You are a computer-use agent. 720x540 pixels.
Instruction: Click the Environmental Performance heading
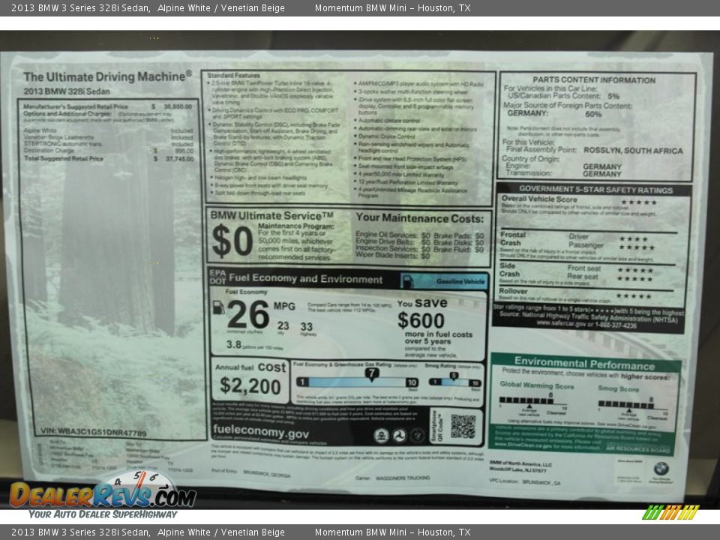point(584,361)
